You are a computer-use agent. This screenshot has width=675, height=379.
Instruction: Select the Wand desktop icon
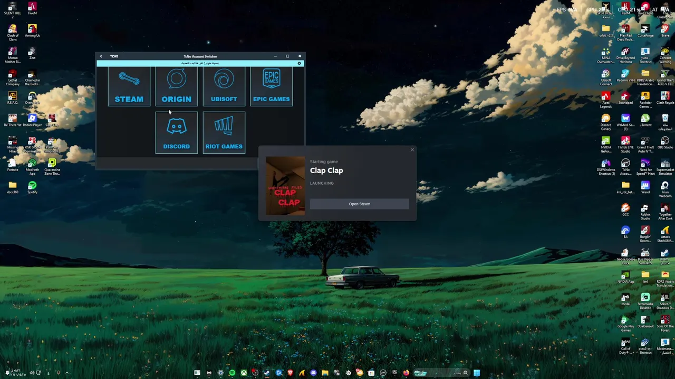[x=645, y=187]
